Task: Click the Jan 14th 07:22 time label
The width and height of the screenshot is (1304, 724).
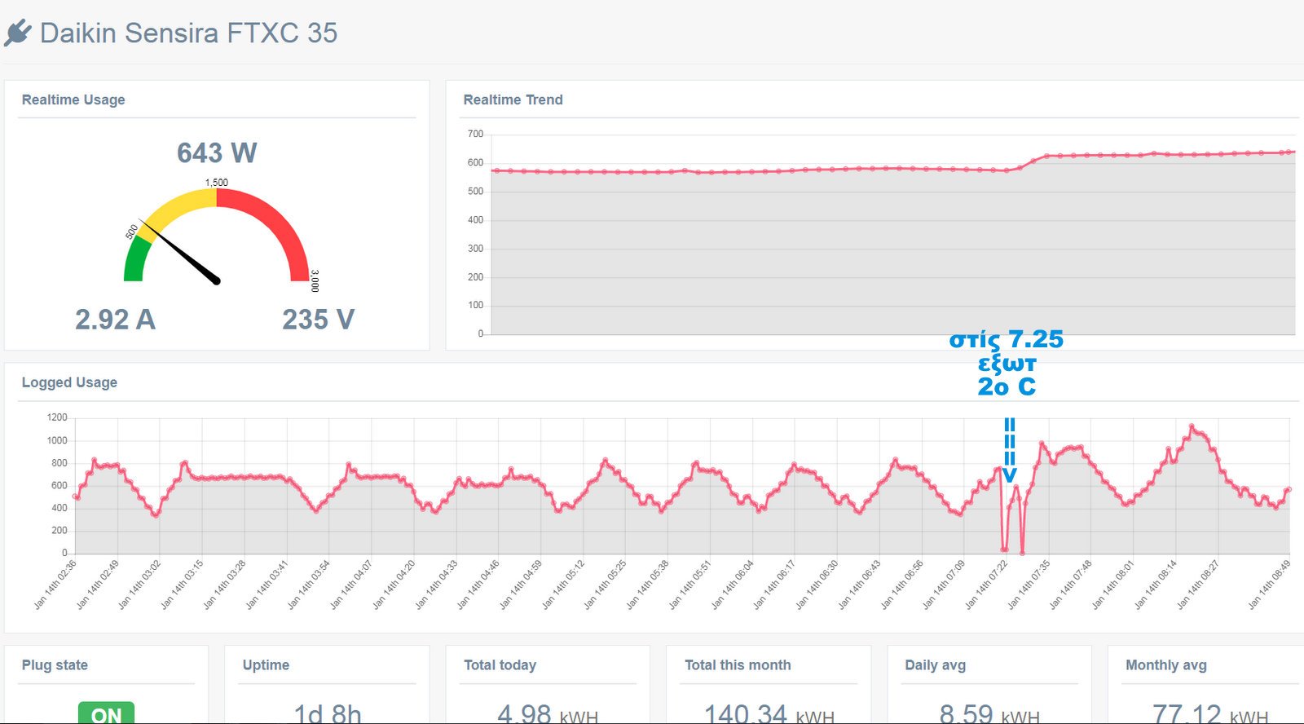Action: tap(986, 585)
